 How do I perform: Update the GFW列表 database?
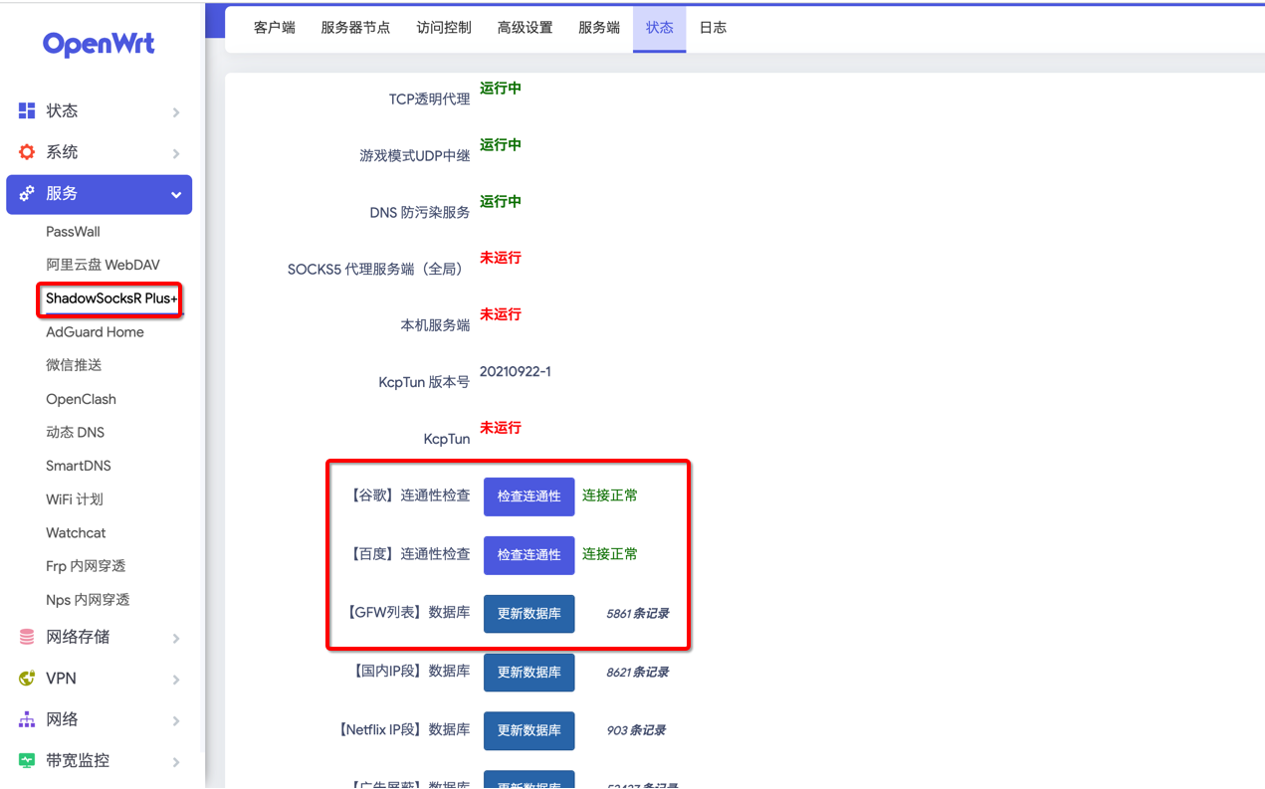pos(528,614)
